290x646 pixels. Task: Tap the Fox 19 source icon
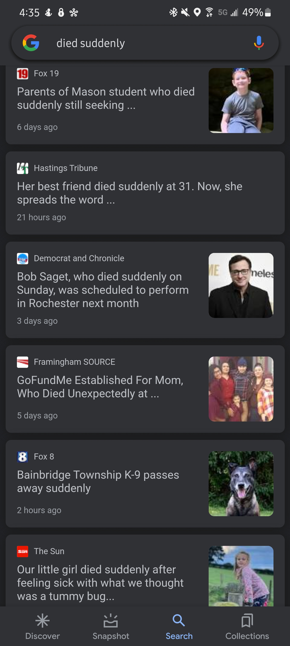pyautogui.click(x=22, y=73)
